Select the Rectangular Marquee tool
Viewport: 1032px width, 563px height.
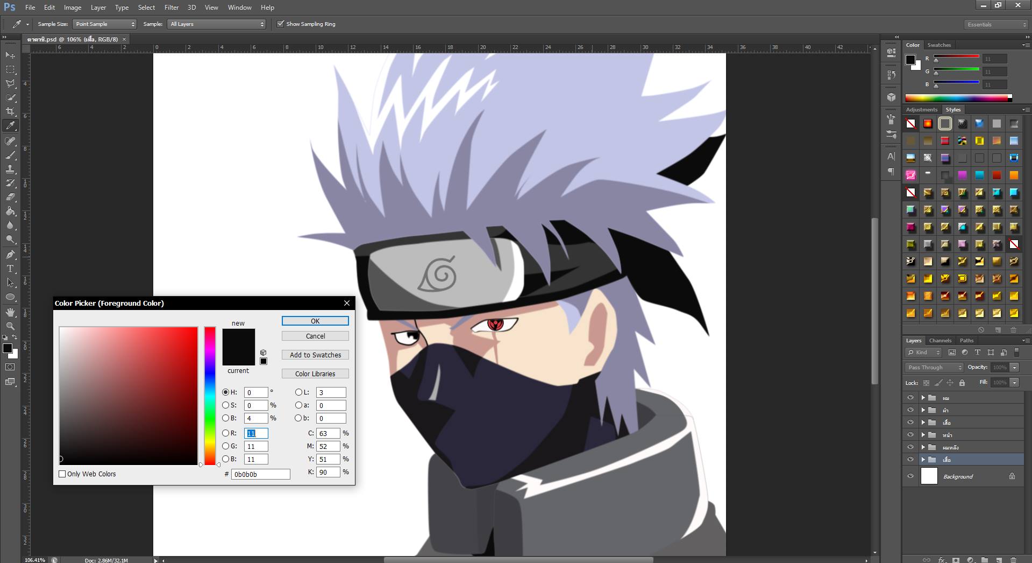(x=10, y=69)
